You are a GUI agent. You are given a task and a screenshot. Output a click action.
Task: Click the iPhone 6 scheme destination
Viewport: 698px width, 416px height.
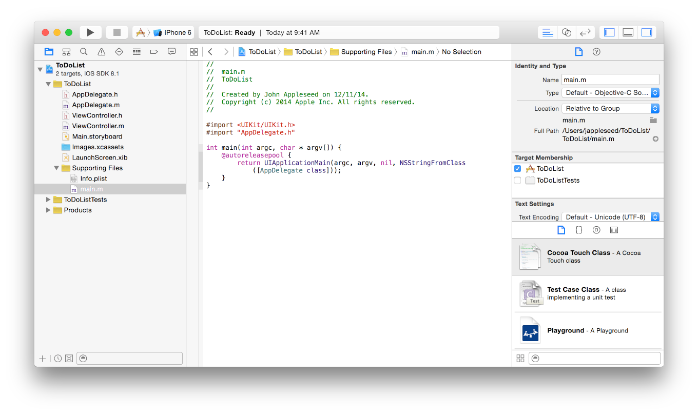pyautogui.click(x=177, y=32)
